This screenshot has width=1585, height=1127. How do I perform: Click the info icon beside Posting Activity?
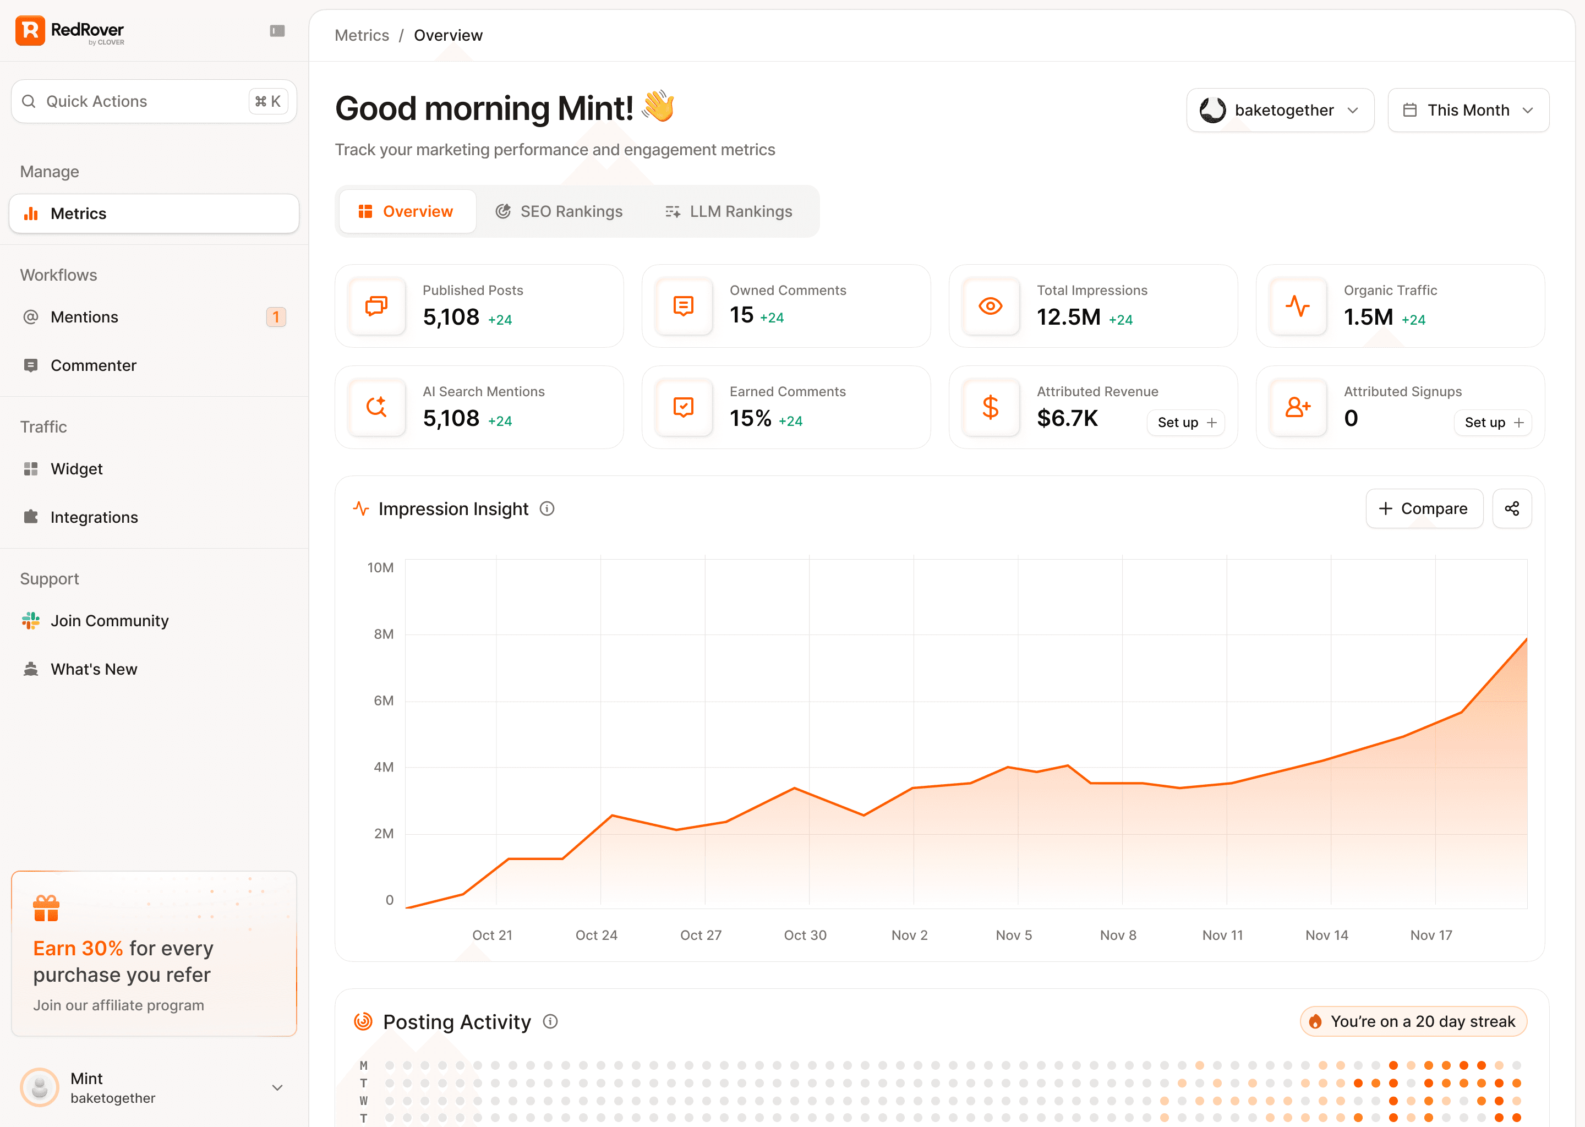pyautogui.click(x=550, y=1021)
